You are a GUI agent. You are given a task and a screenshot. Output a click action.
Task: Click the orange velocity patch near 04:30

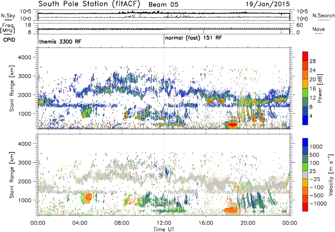tap(87, 198)
